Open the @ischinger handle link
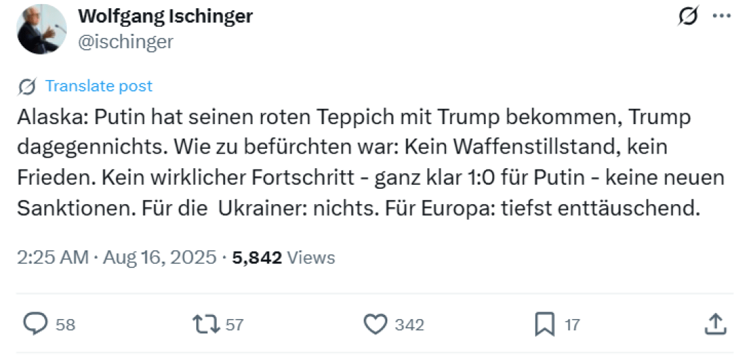Screen dimensions: 751x355 tap(126, 41)
